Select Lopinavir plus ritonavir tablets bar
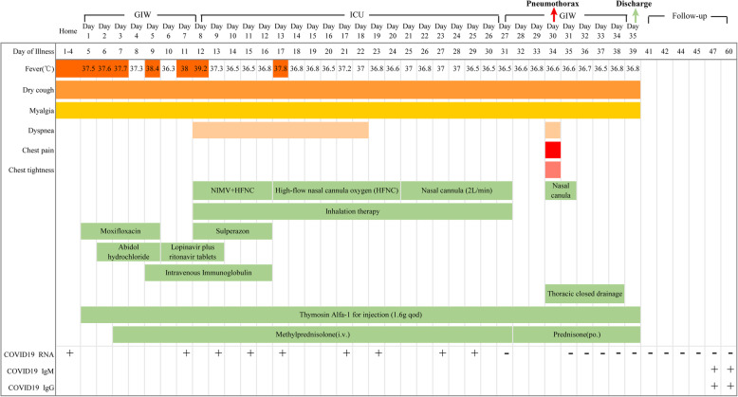Screen dimensions: 738x397 pos(193,252)
